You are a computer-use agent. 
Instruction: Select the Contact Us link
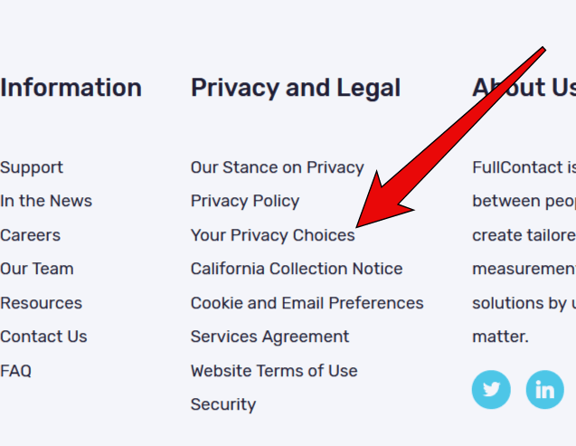(43, 337)
